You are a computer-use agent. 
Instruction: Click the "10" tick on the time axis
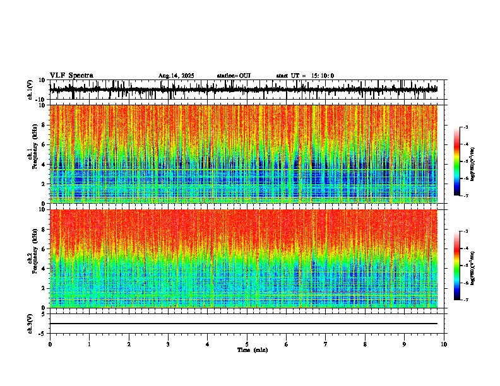[x=444, y=344]
